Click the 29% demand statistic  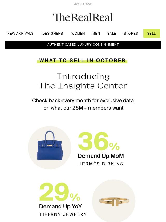pyautogui.click(x=60, y=193)
